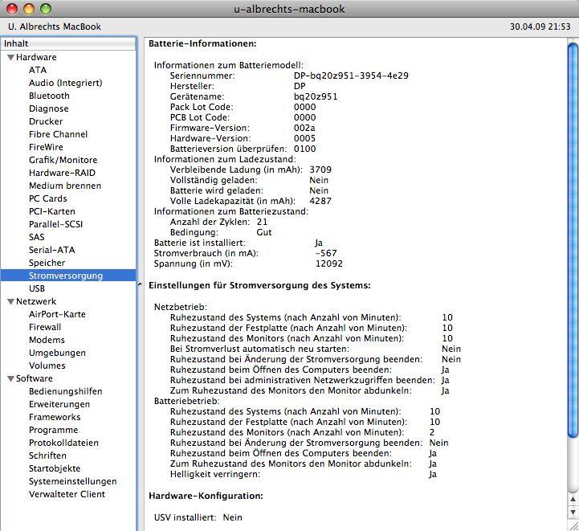Open Fibre Channel entry
Viewport: 579px width, 531px height.
(59, 134)
